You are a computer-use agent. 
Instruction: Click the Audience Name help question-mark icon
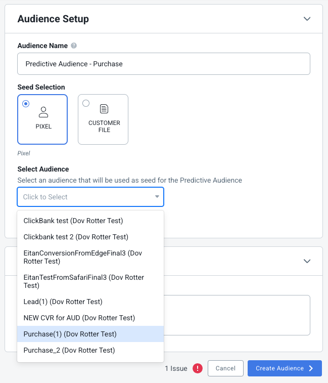[74, 46]
